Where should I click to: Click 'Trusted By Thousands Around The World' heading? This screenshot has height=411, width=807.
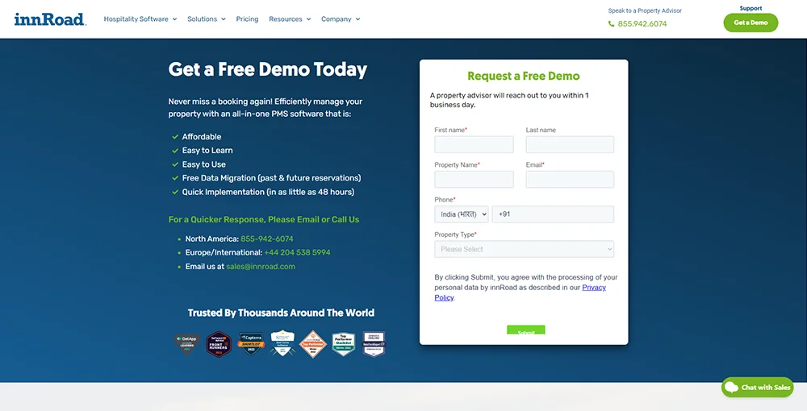281,313
